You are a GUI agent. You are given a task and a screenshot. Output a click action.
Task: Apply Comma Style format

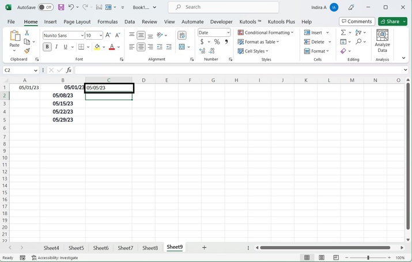click(226, 41)
